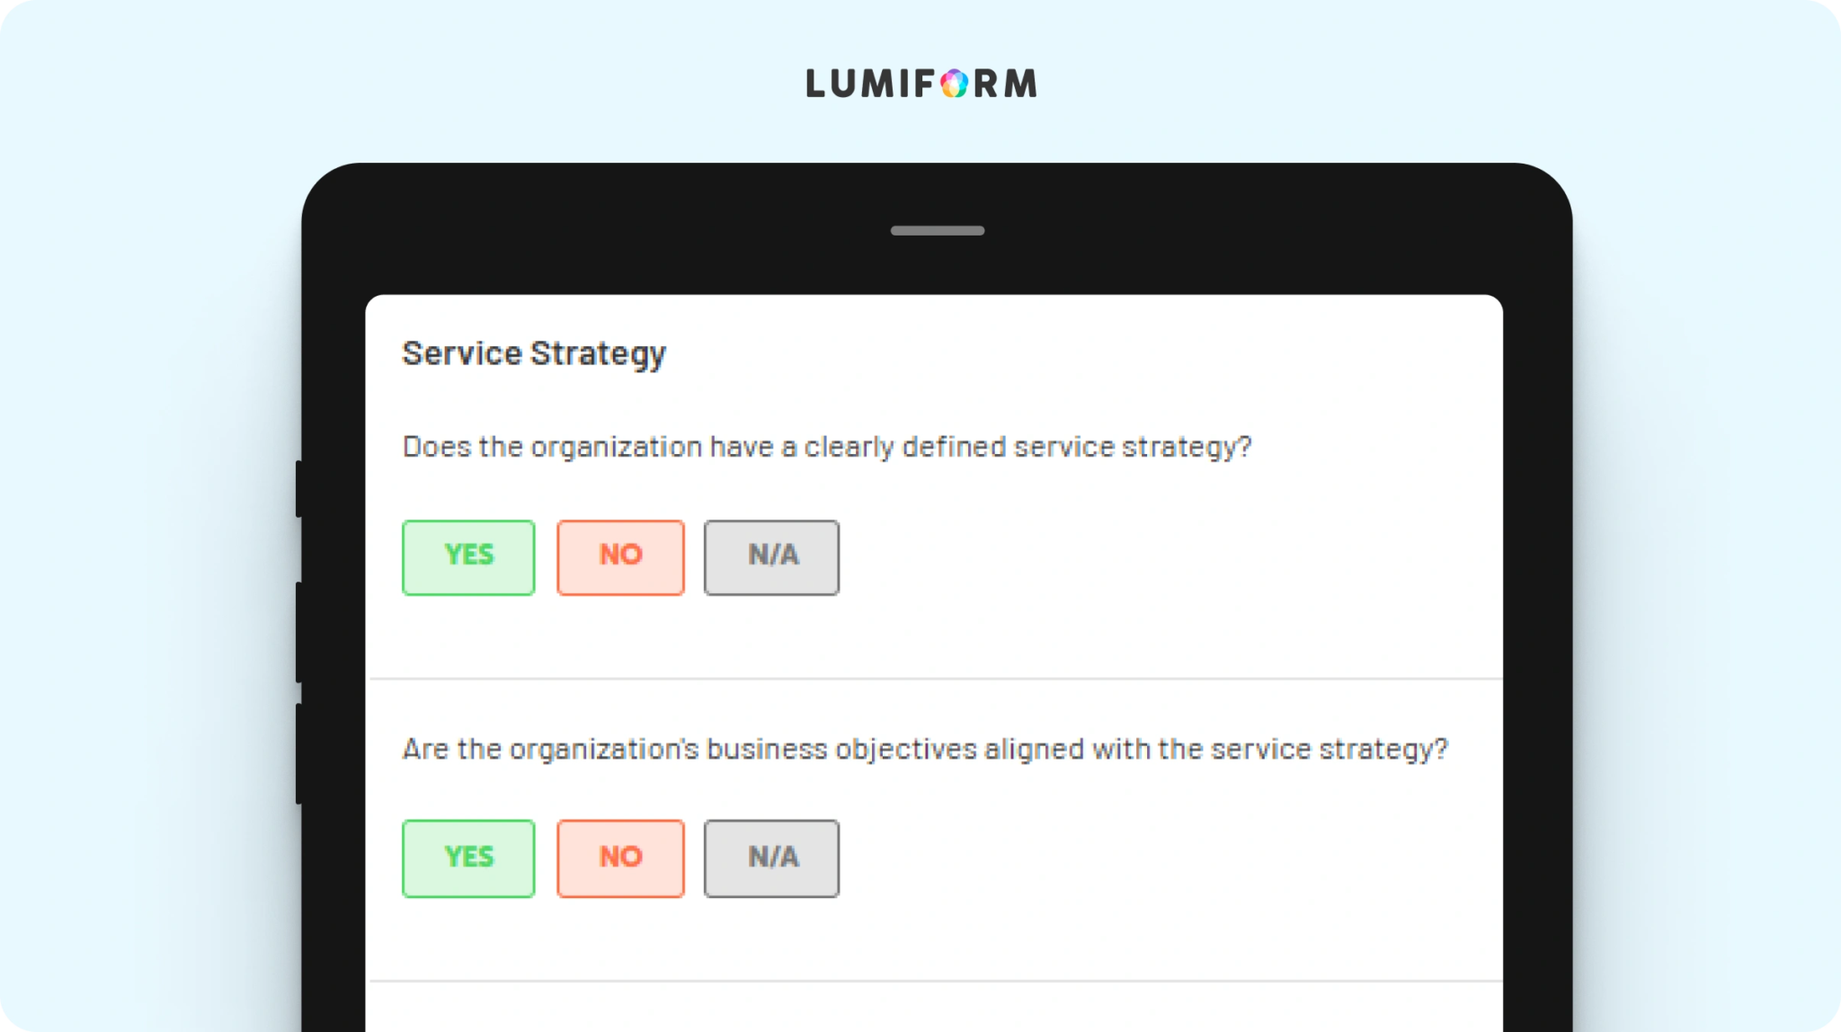
Task: Click the question about clearly defined service strategy
Action: coord(827,447)
